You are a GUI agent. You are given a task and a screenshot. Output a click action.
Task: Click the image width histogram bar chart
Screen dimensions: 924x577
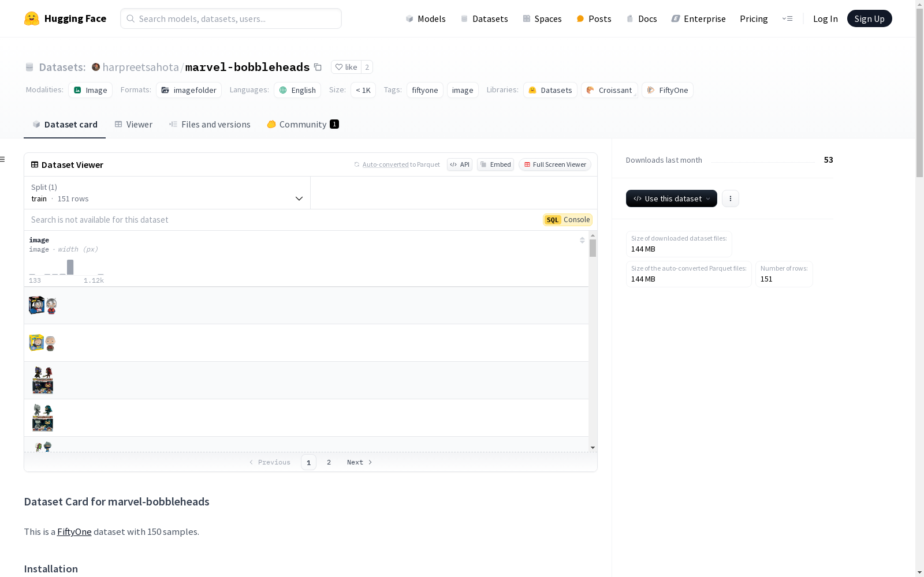[66, 267]
